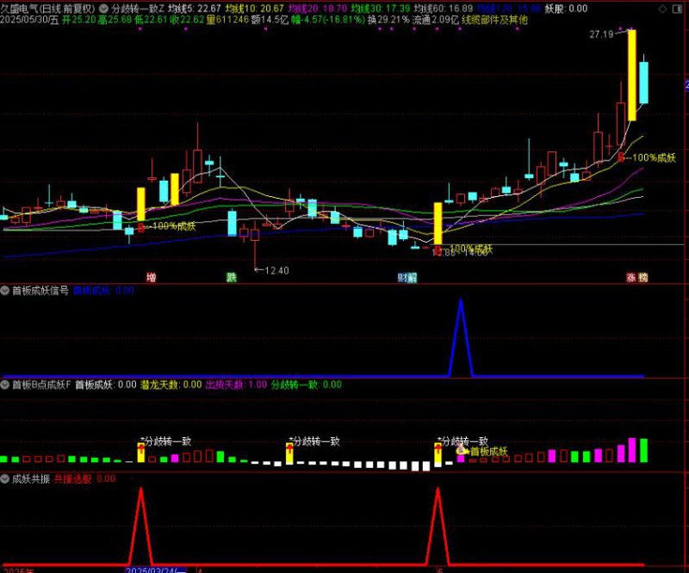
Task: Select the 均线60 moving average label
Action: coord(443,8)
